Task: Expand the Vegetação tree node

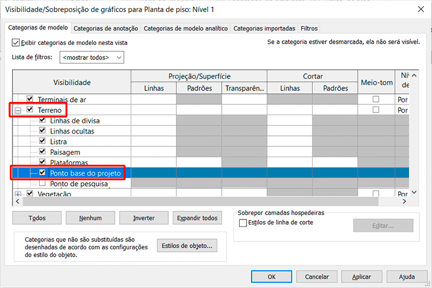Action: [18, 194]
